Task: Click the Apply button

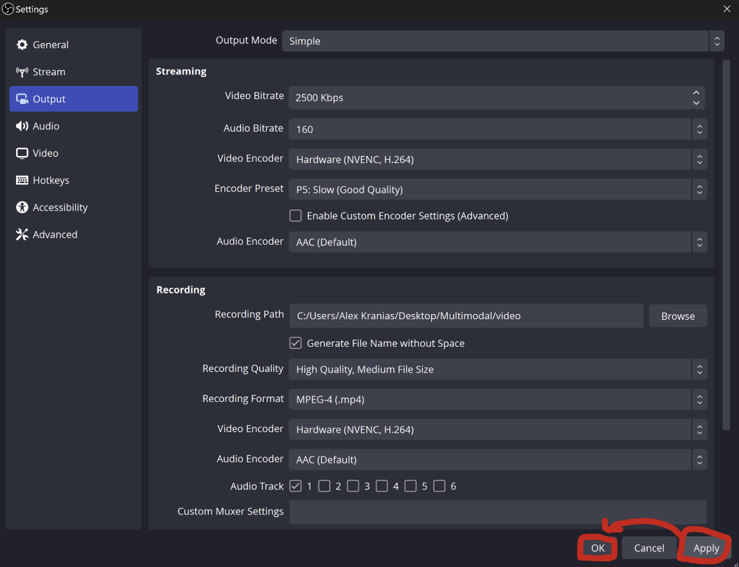Action: [x=706, y=548]
